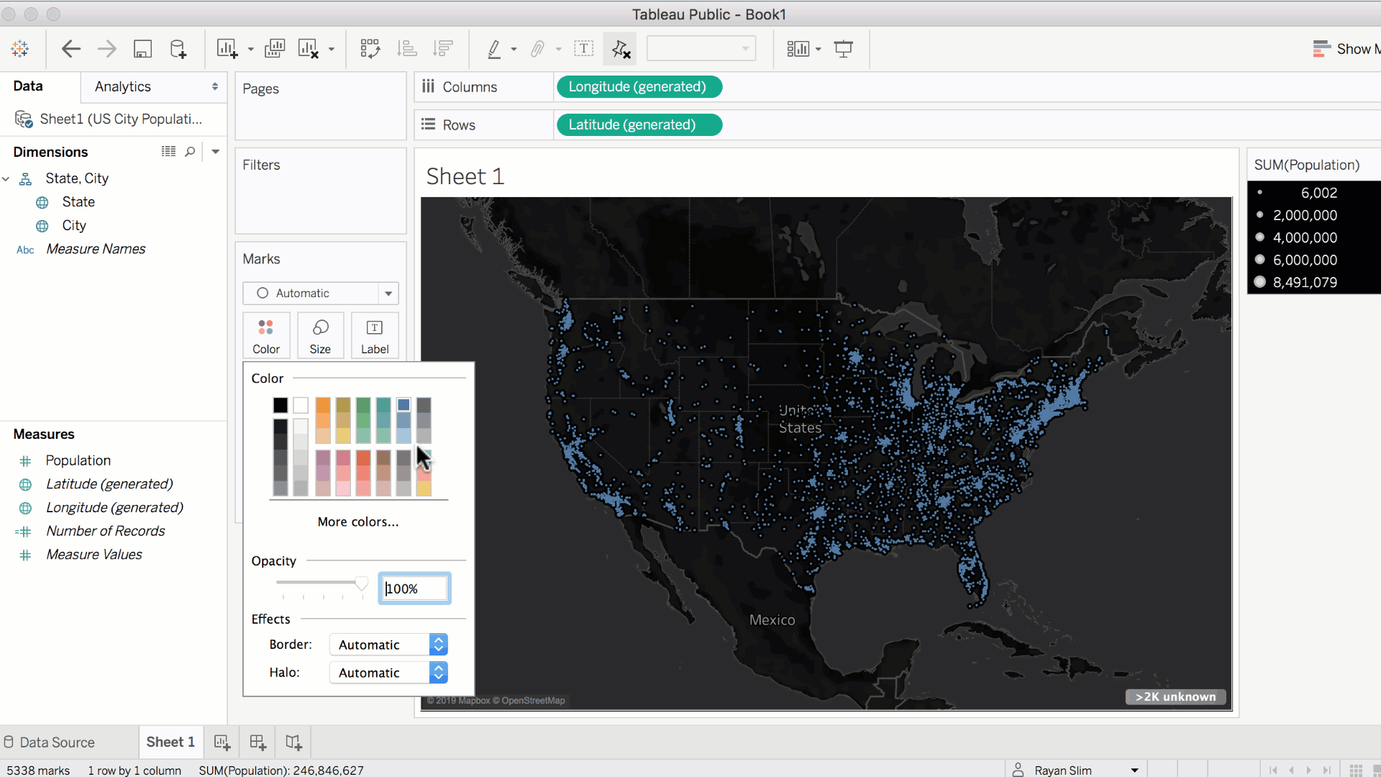This screenshot has height=777, width=1381.
Task: Click the New dashboard tab icon
Action: coord(257,742)
